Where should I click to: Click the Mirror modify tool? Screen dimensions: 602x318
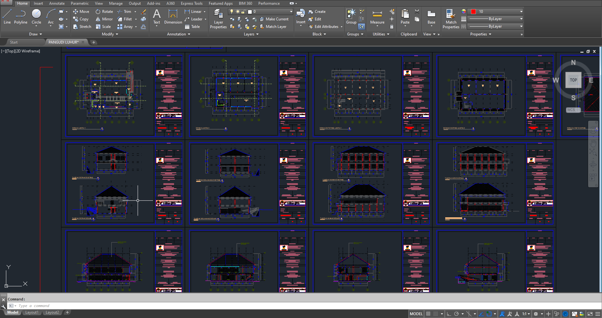tap(104, 19)
